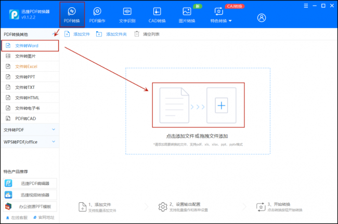Click the 文件转PPT icon
This screenshot has width=338, height=224.
[x=8, y=77]
